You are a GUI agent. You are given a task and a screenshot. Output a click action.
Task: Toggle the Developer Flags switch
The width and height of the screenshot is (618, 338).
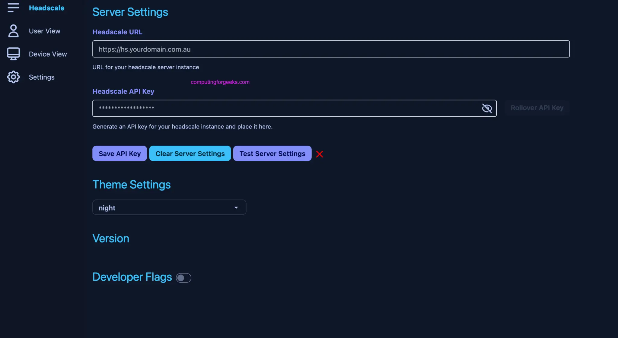pos(183,278)
